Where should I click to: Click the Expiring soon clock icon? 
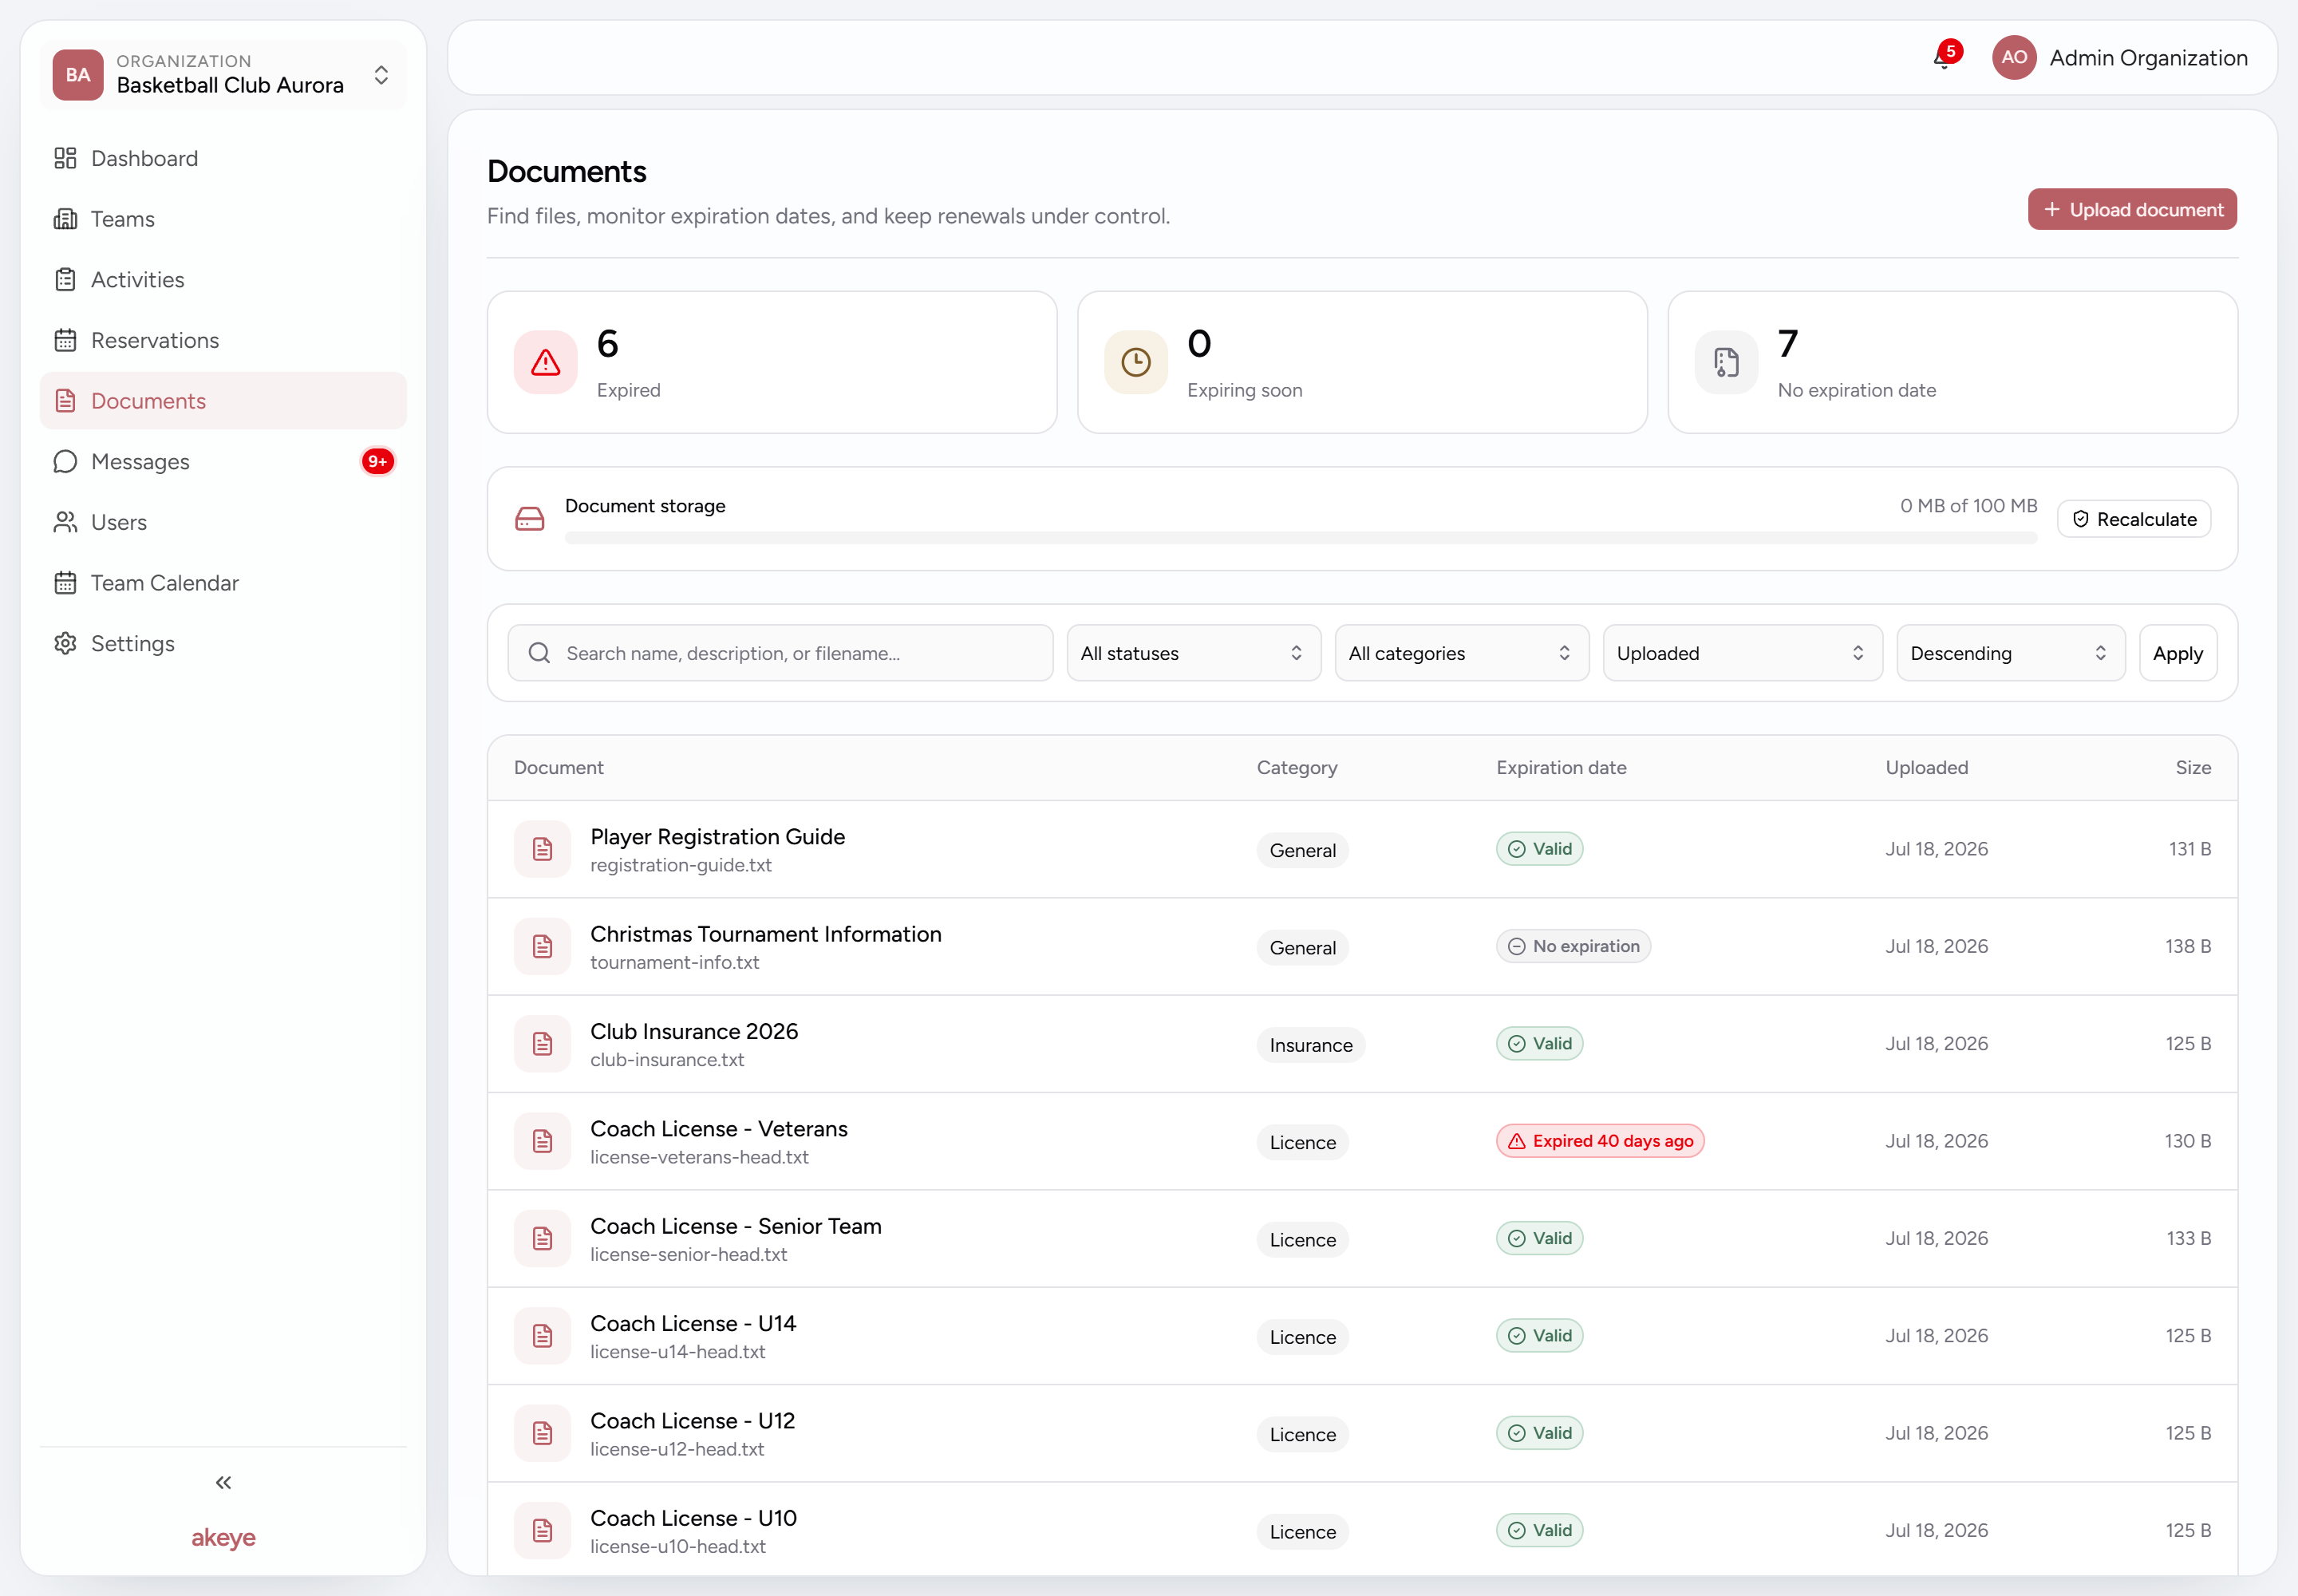click(x=1135, y=362)
